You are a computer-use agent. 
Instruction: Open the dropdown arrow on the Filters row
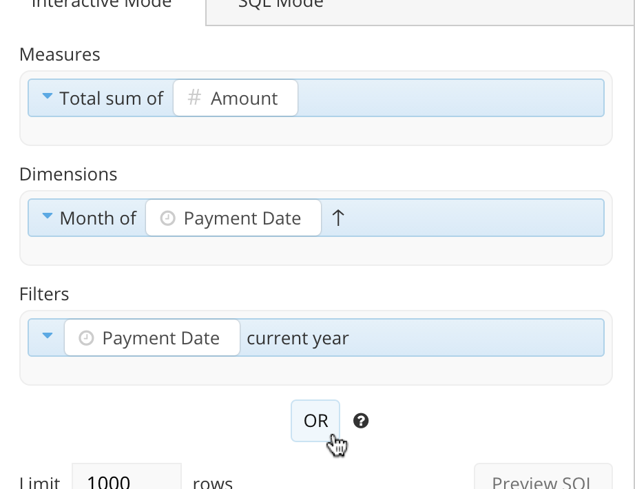click(x=48, y=337)
